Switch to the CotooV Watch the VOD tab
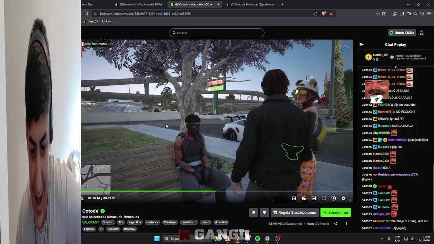The width and height of the screenshot is (434, 244). (195, 4)
